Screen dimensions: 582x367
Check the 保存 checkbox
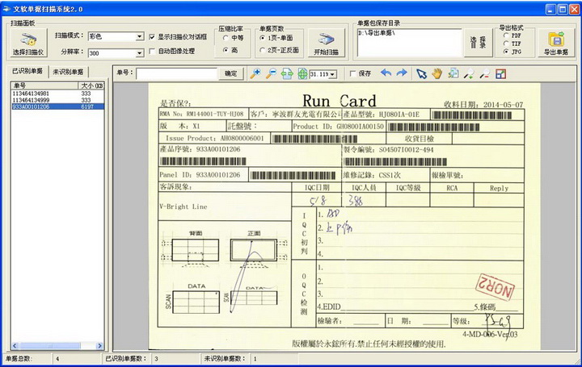(x=352, y=73)
